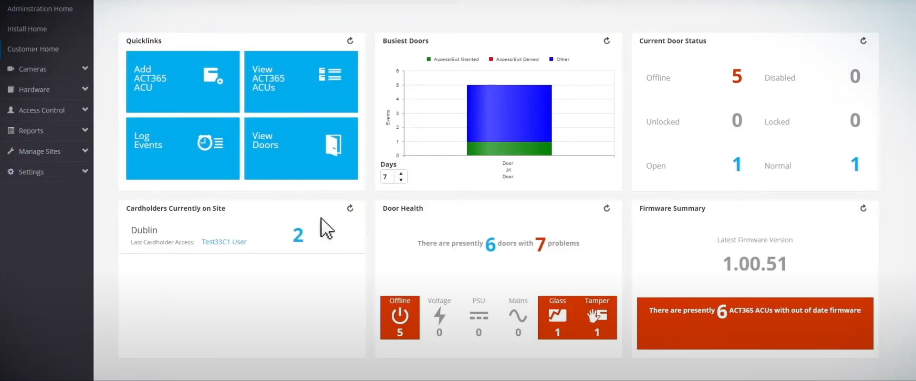Image resolution: width=916 pixels, height=381 pixels.
Task: Refresh the Quicklinks panel
Action: [350, 41]
